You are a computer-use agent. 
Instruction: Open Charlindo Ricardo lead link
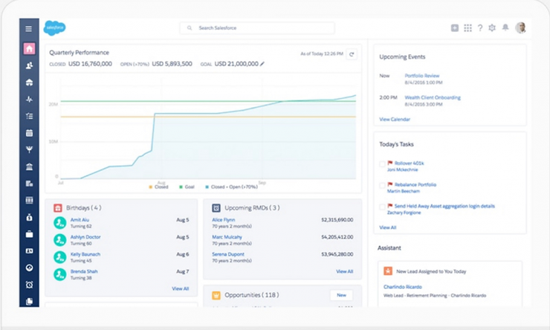pyautogui.click(x=402, y=287)
